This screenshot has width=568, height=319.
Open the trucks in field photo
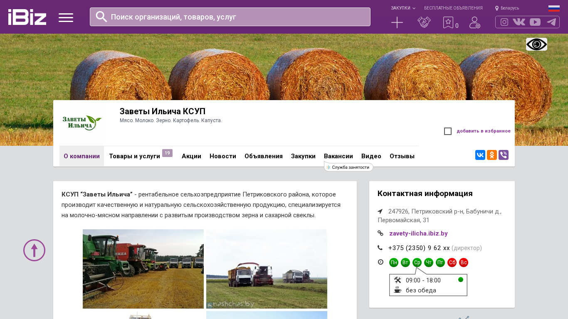pyautogui.click(x=267, y=269)
